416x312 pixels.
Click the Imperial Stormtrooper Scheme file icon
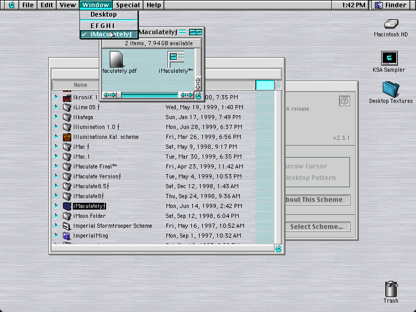(x=67, y=226)
